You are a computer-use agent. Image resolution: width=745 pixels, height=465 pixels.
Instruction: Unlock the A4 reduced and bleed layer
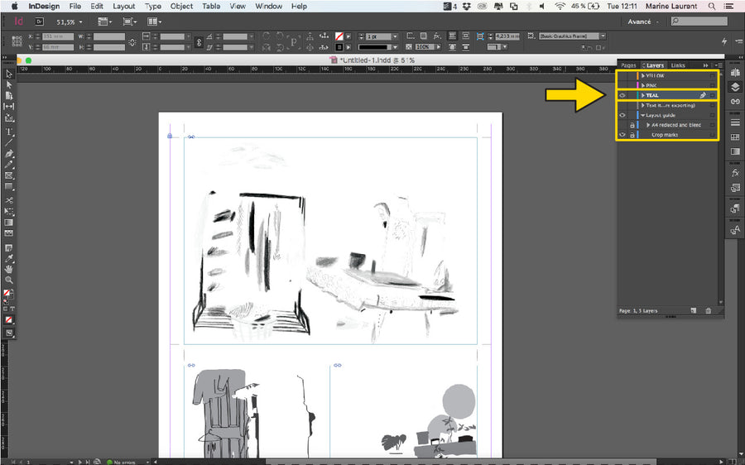point(632,125)
